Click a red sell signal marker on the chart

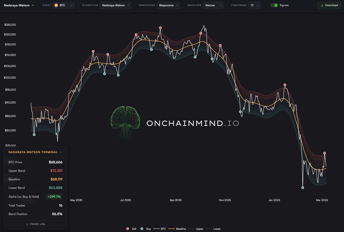pos(160,27)
